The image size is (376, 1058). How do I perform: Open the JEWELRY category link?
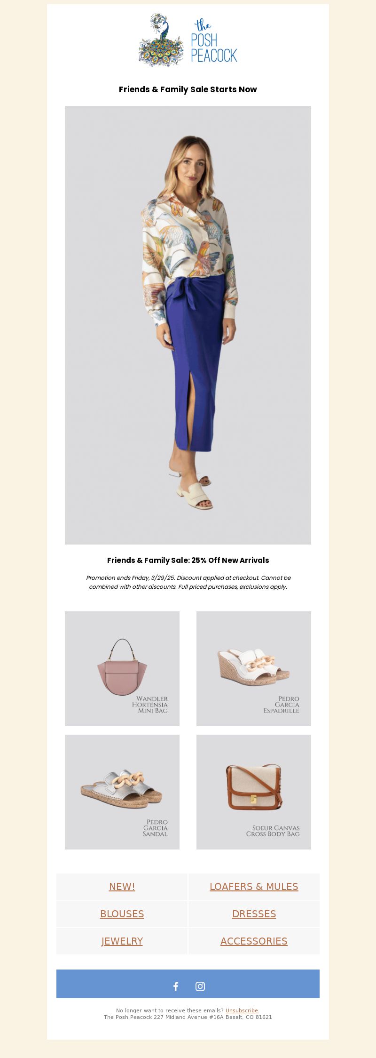(x=122, y=941)
